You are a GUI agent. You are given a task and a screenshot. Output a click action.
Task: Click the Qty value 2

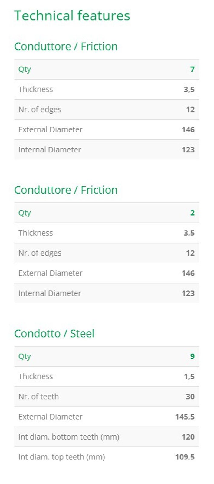pos(192,213)
